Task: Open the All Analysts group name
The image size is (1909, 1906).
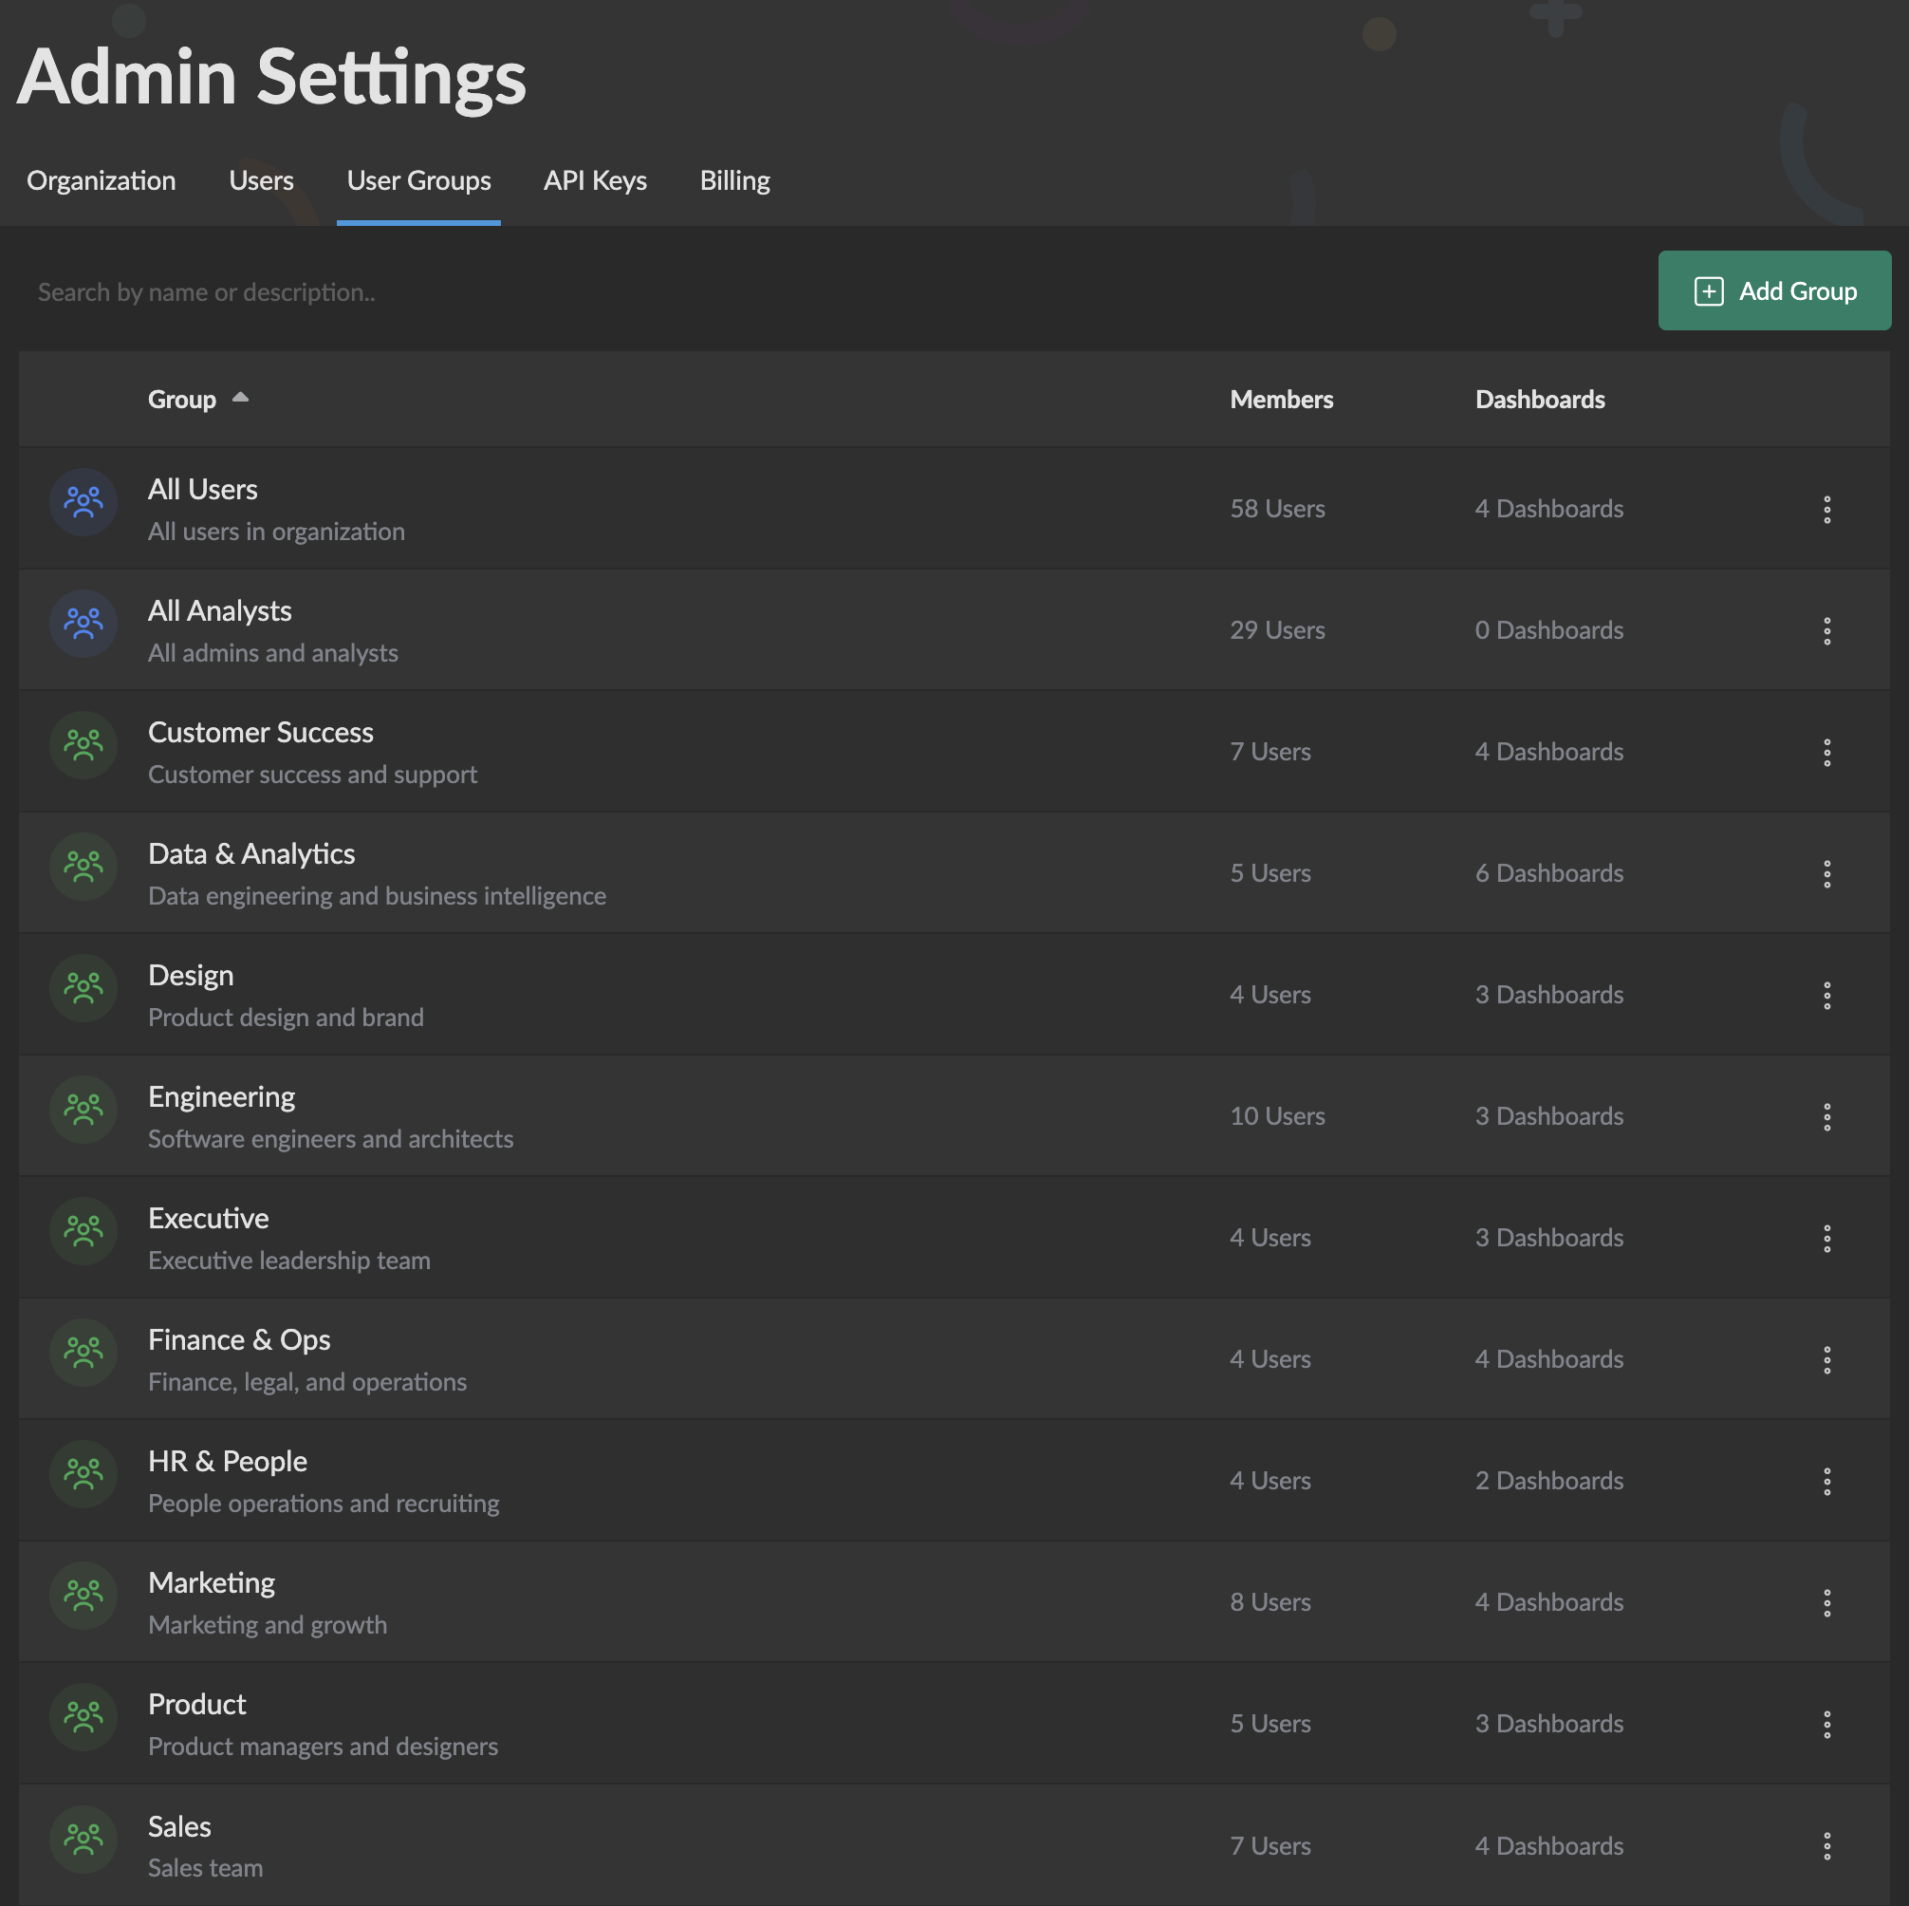Action: [219, 611]
